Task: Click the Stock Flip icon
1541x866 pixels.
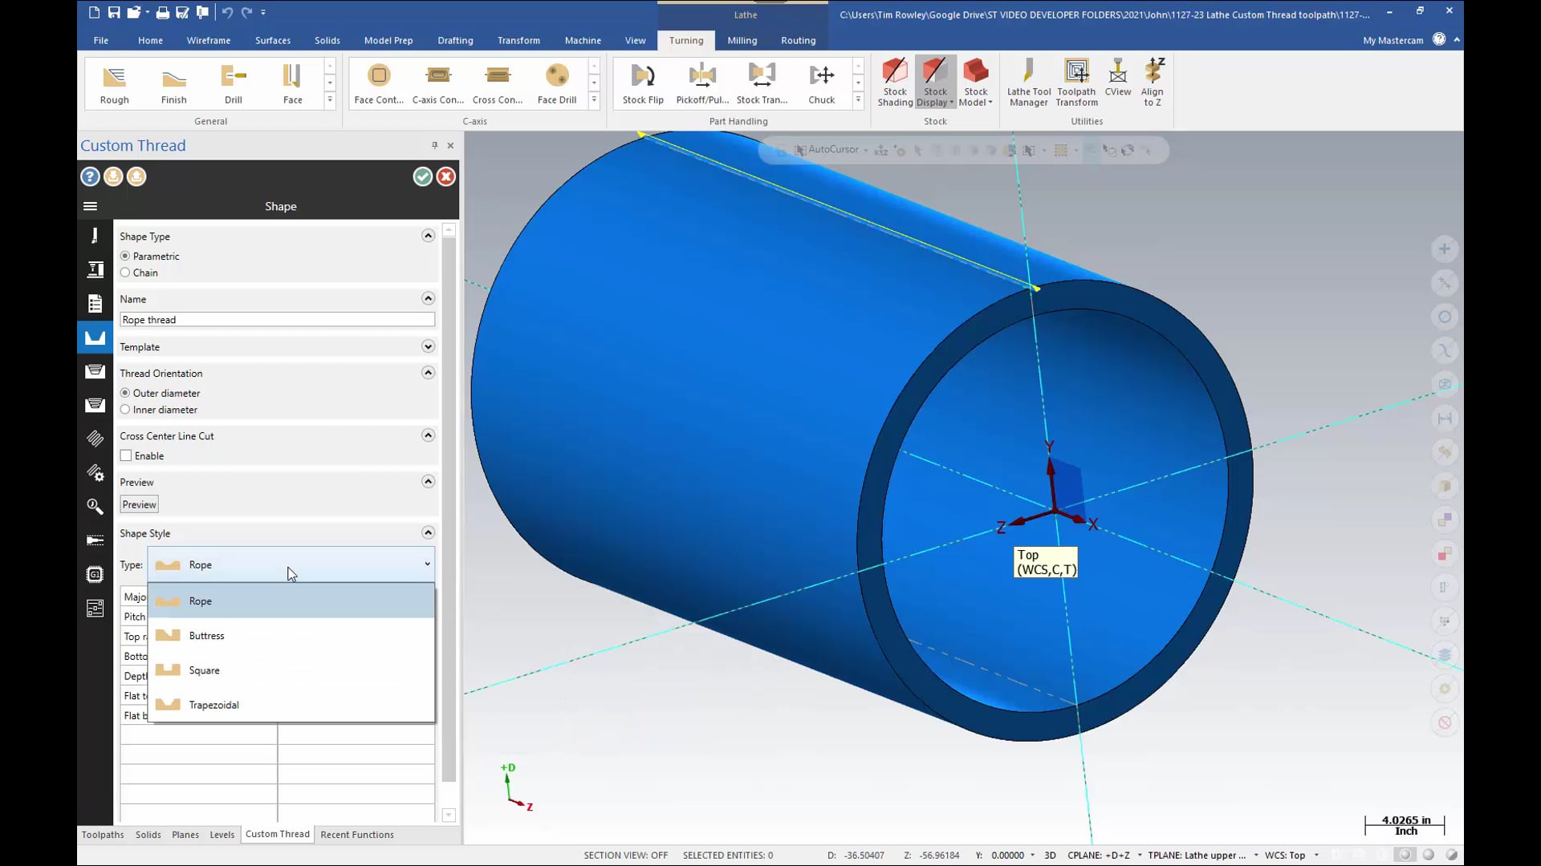Action: point(644,83)
